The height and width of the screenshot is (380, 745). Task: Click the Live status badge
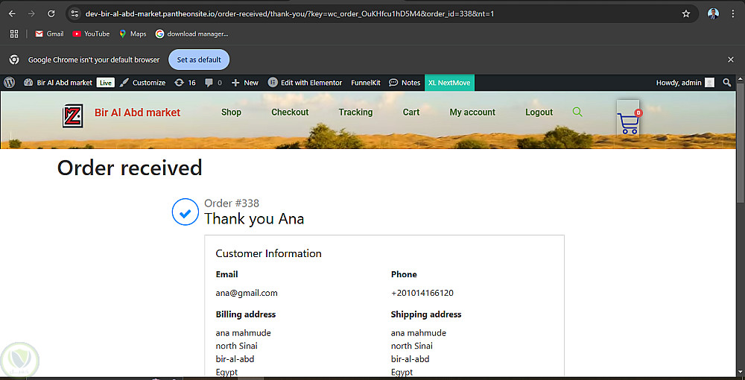coord(106,83)
